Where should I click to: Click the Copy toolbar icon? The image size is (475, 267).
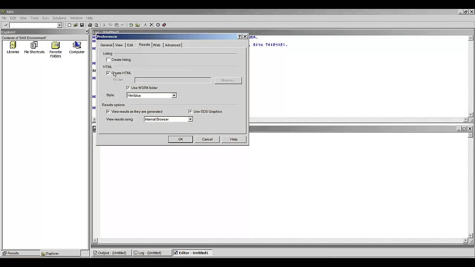(111, 25)
